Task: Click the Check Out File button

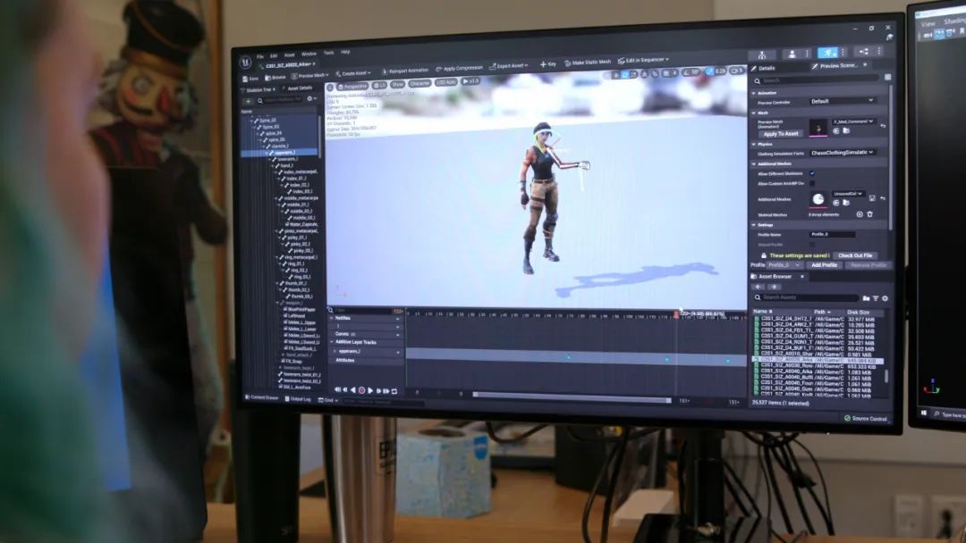Action: coord(854,255)
